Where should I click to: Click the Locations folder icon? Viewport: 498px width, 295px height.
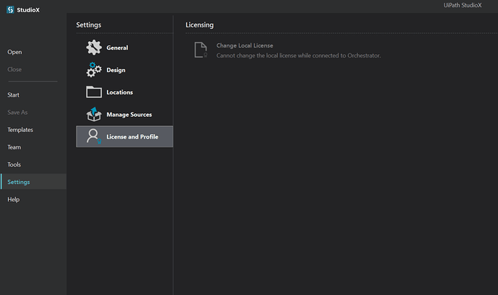[x=94, y=92]
